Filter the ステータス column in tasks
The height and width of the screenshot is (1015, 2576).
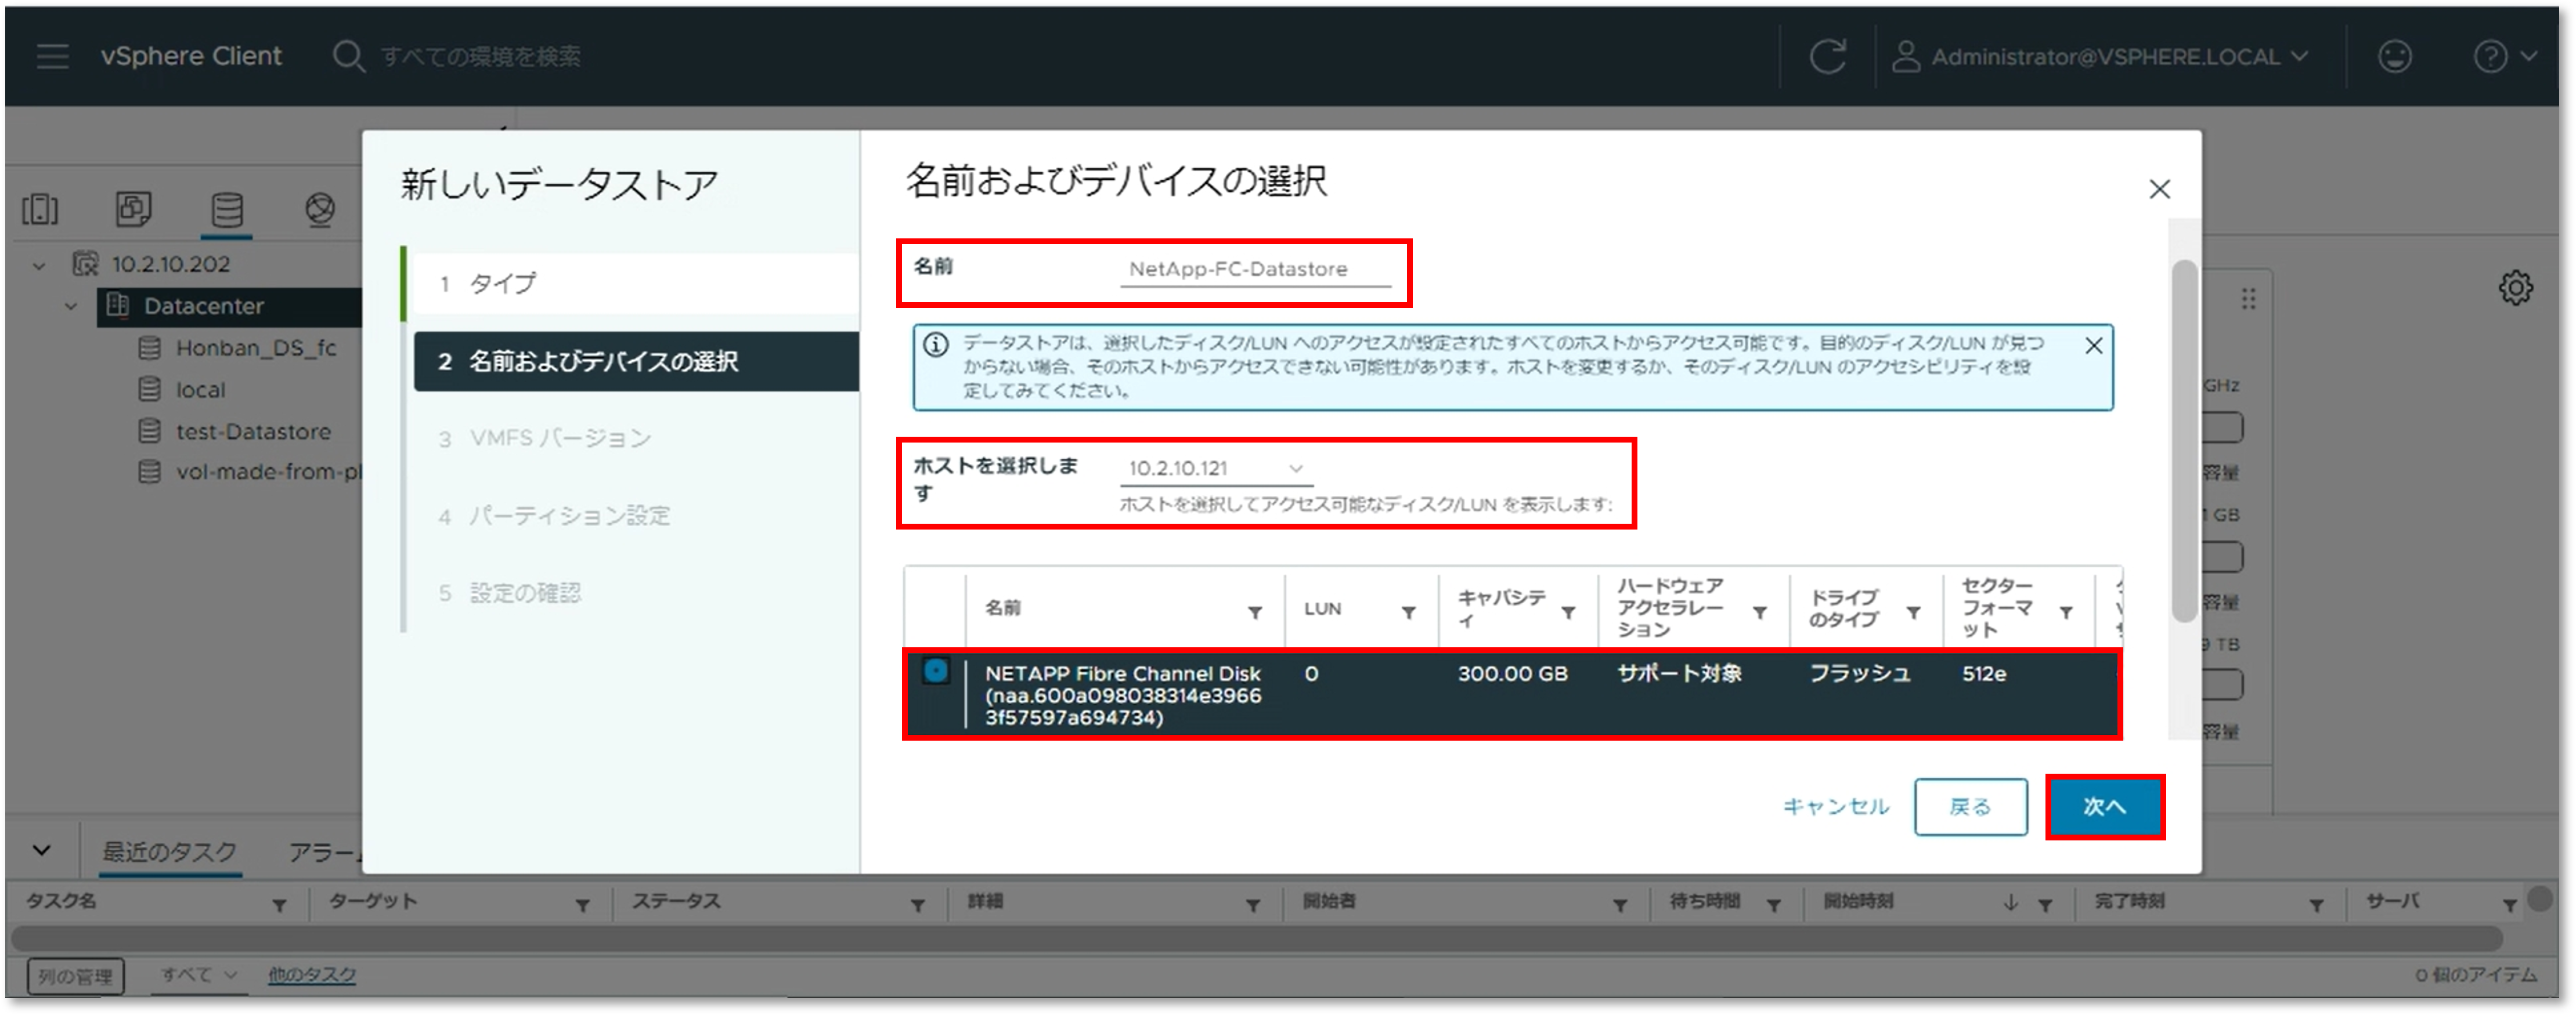(x=917, y=905)
